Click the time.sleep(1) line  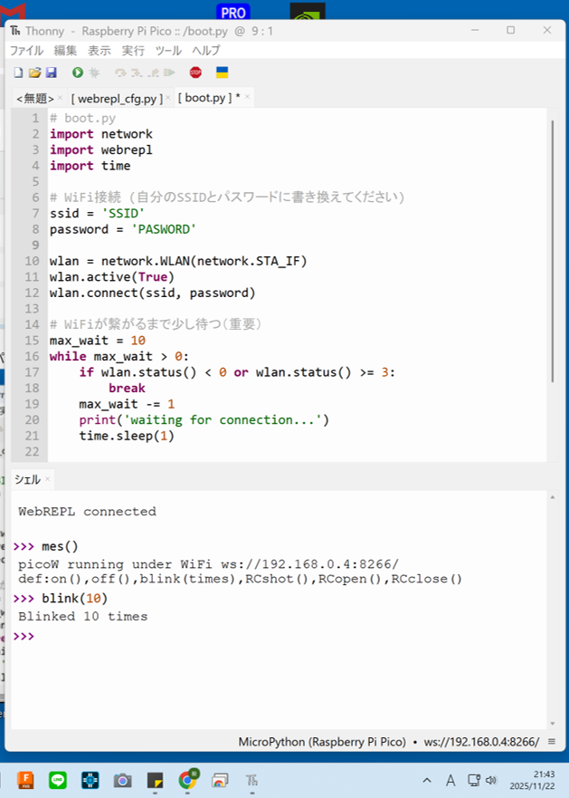pyautogui.click(x=127, y=436)
